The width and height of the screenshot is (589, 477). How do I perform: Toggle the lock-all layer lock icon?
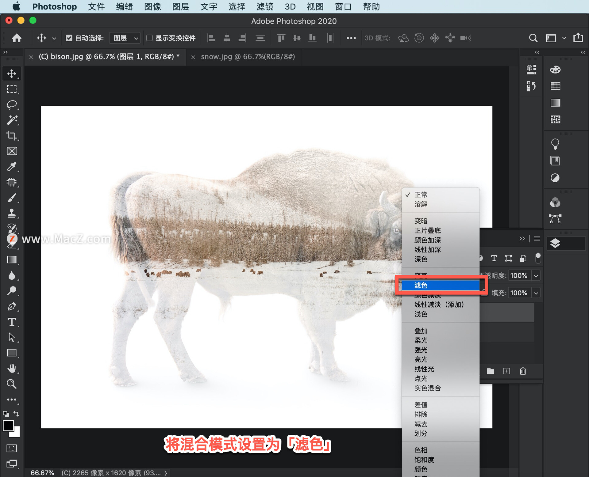coord(538,258)
